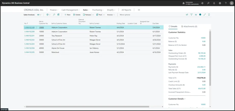Expand the page to full width

click(x=205, y=15)
